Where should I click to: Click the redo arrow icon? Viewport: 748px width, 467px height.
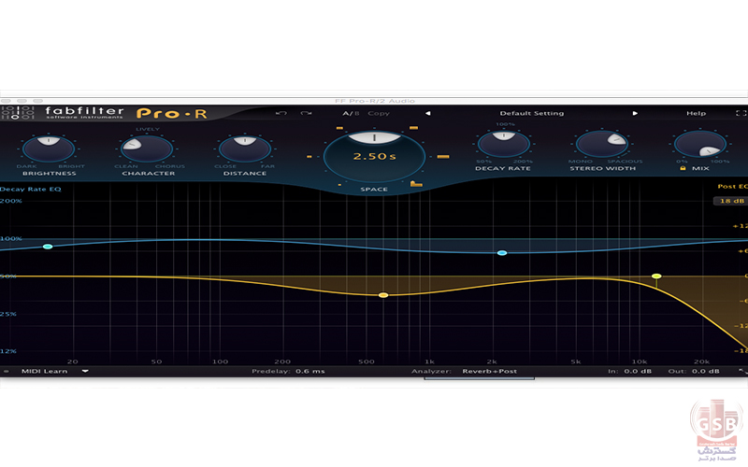[x=306, y=114]
